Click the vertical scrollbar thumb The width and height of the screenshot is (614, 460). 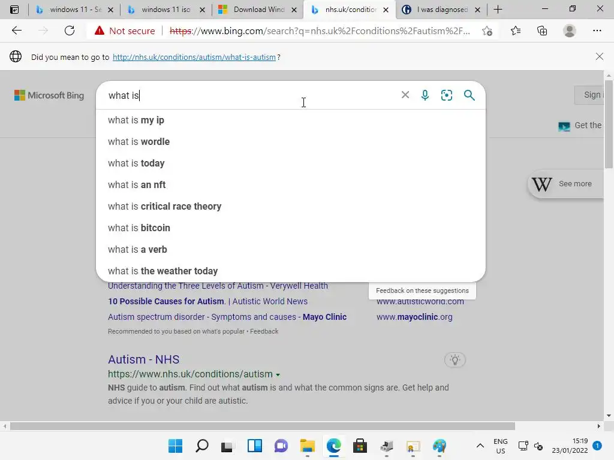609,125
